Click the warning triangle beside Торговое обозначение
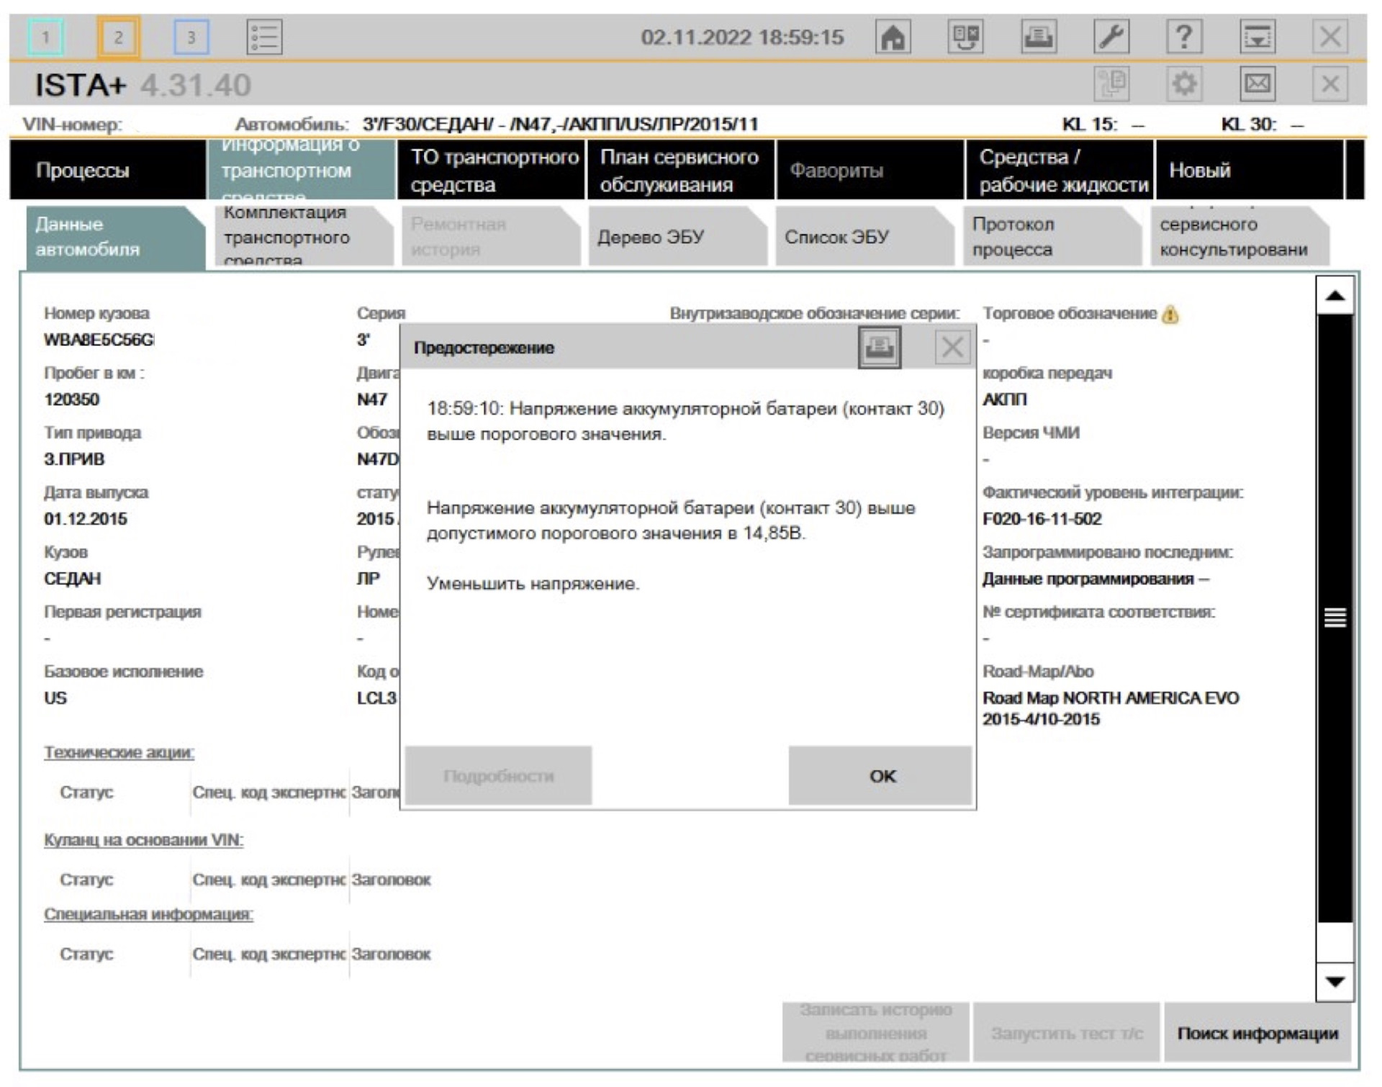 (x=1171, y=315)
